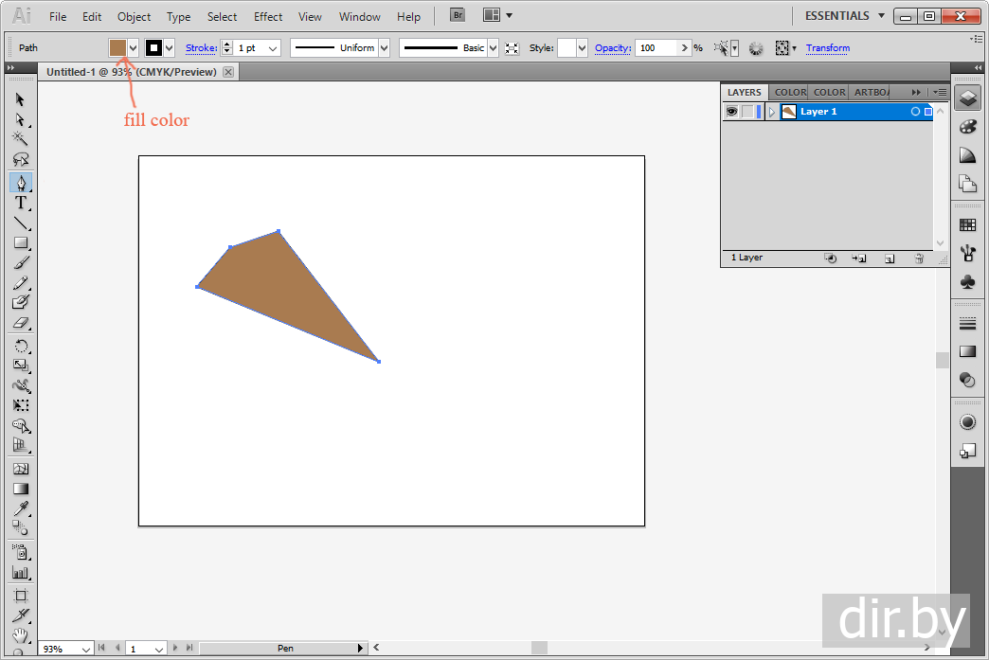Switch to the ARTBOARDS panel tab
Viewport: 989px width, 660px height.
(871, 92)
